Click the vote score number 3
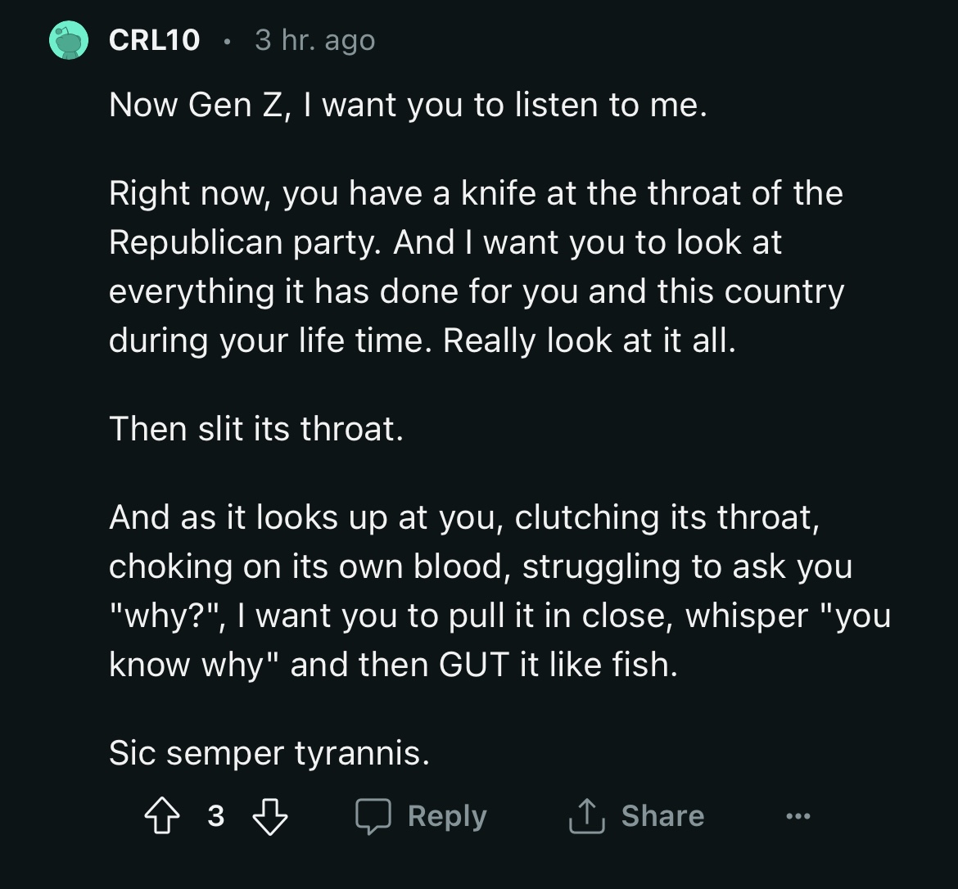 (215, 816)
